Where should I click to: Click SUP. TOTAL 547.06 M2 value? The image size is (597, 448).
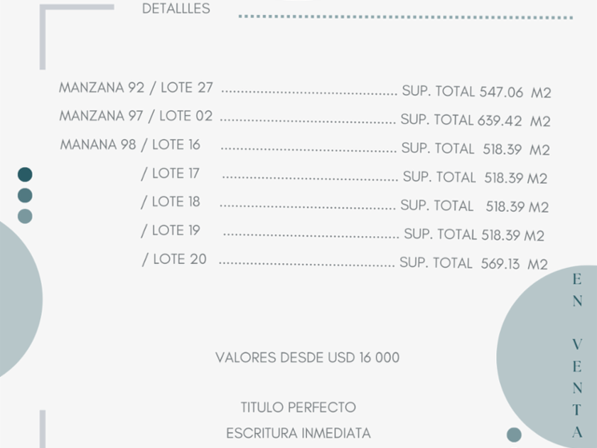click(x=476, y=92)
